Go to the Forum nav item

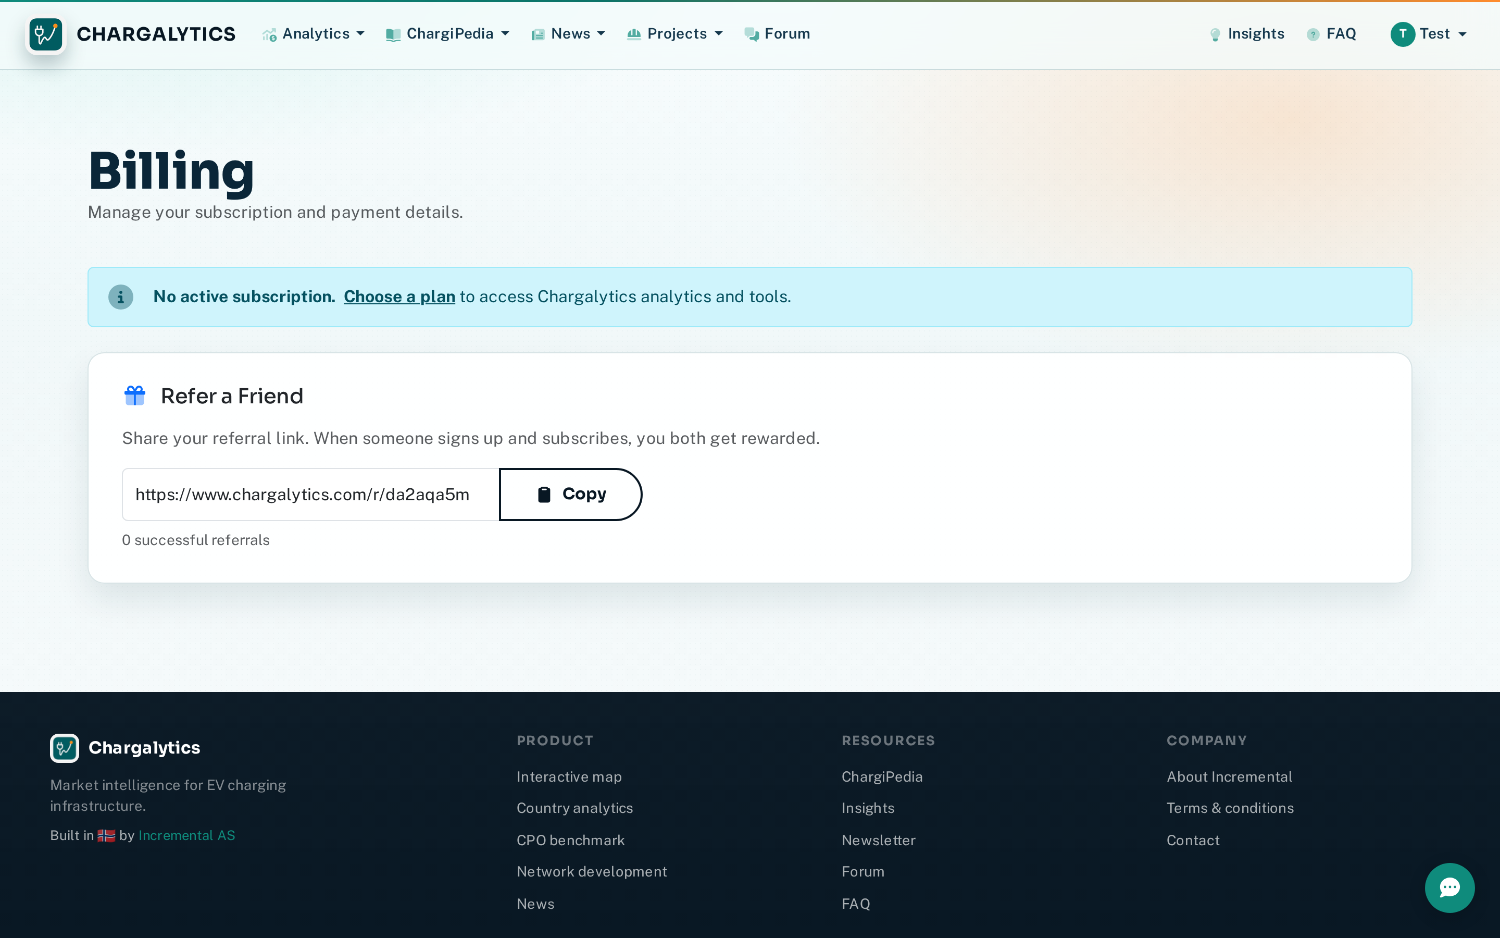click(777, 34)
